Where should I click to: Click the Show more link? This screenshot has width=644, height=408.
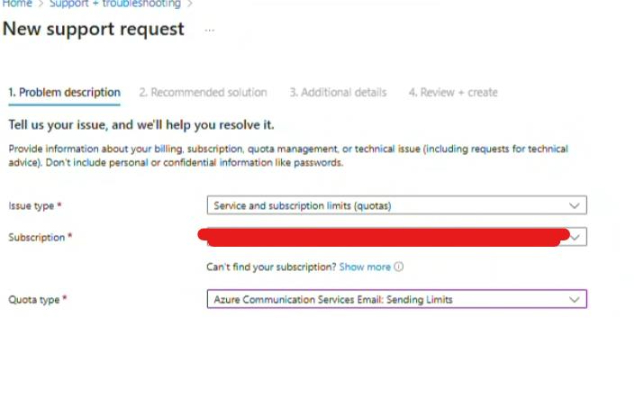tap(365, 267)
